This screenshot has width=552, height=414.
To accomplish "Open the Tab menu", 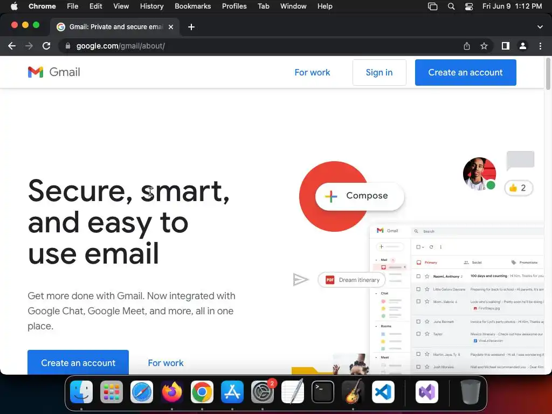I will click(x=263, y=6).
